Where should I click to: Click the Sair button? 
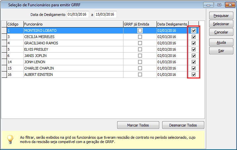pyautogui.click(x=221, y=51)
